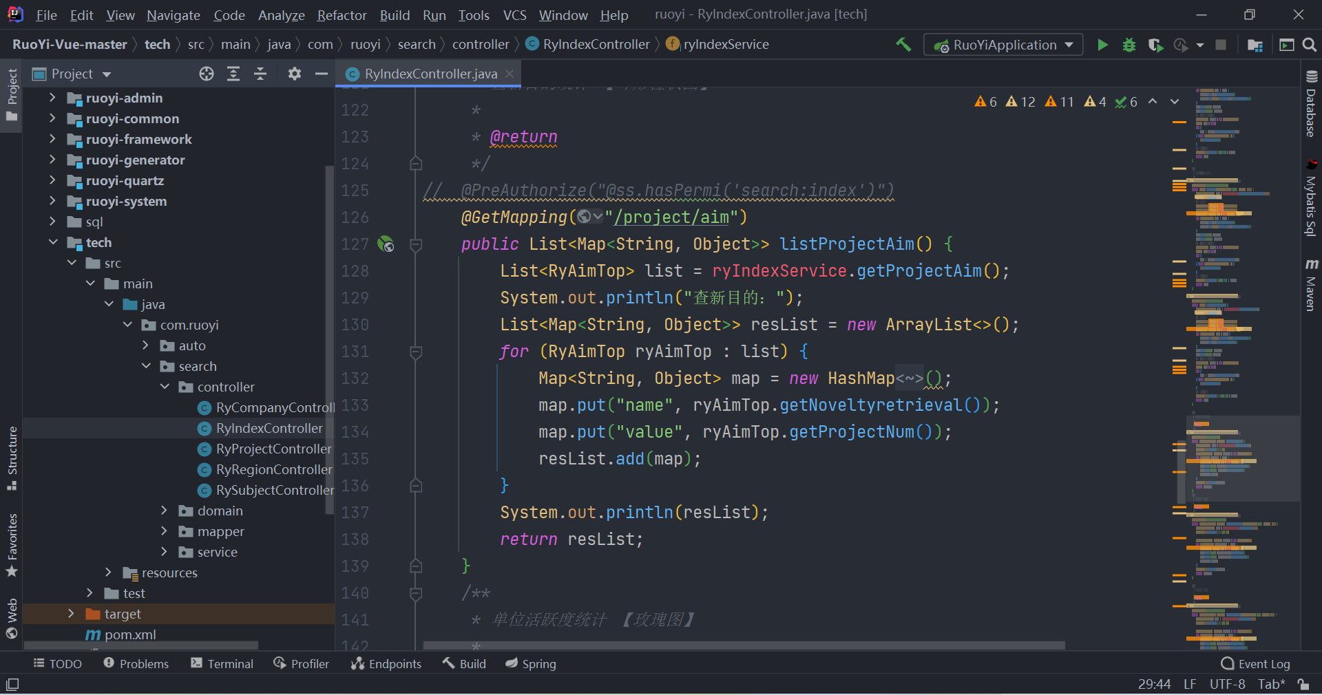Open the Spring tool window

point(531,664)
